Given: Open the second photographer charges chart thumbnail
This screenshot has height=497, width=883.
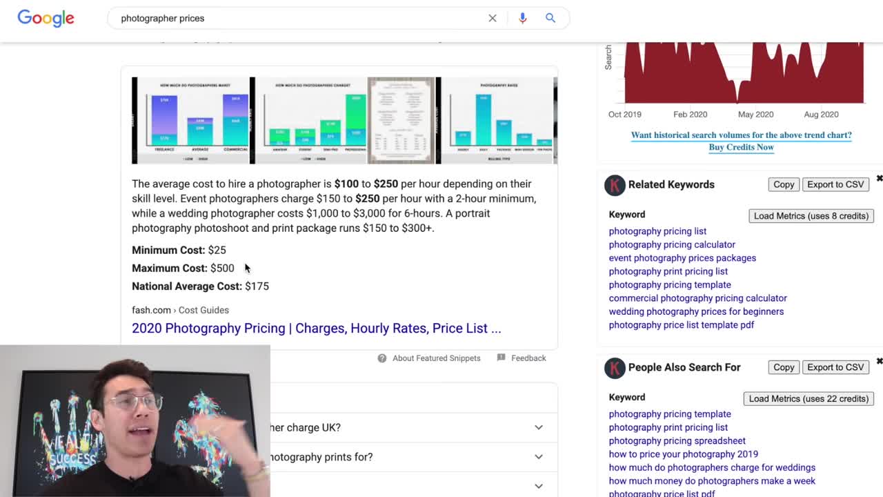Looking at the screenshot, I should (x=310, y=121).
